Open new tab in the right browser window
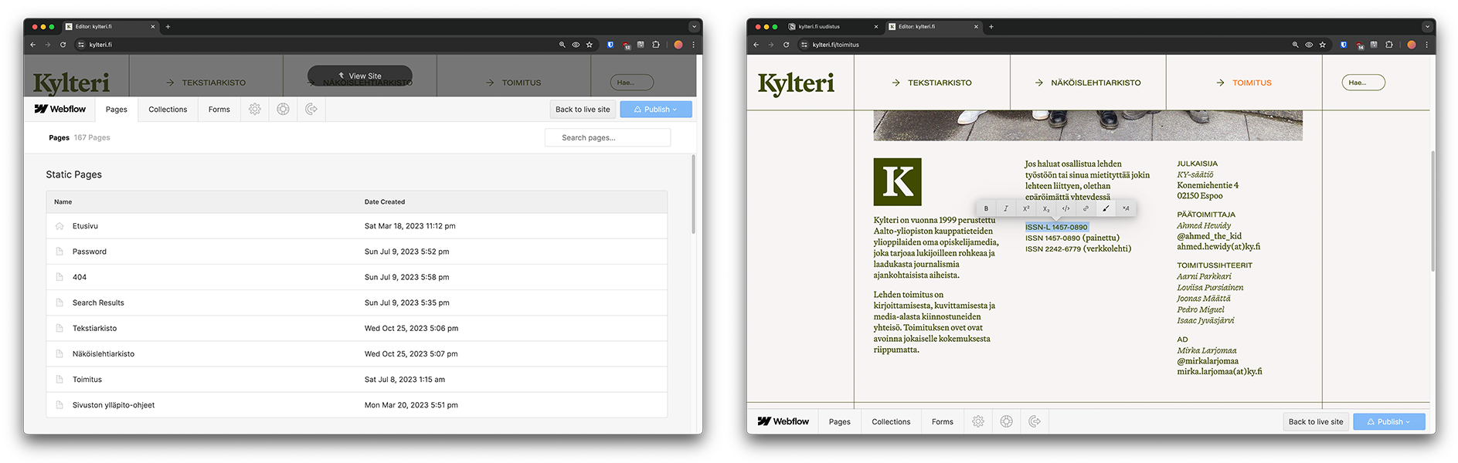1458x463 pixels. tap(991, 26)
